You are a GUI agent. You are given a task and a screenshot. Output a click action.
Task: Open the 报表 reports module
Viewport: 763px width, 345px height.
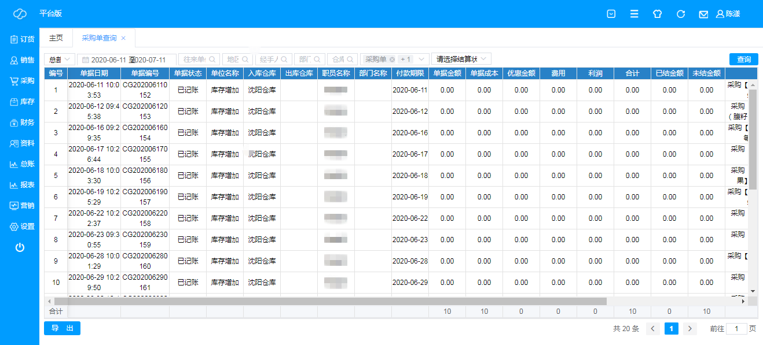click(x=22, y=185)
